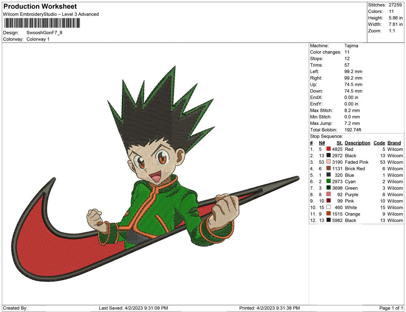Viewport: 406px width, 312px height.
Task: Click the barcode under the studio name
Action: coord(42,23)
